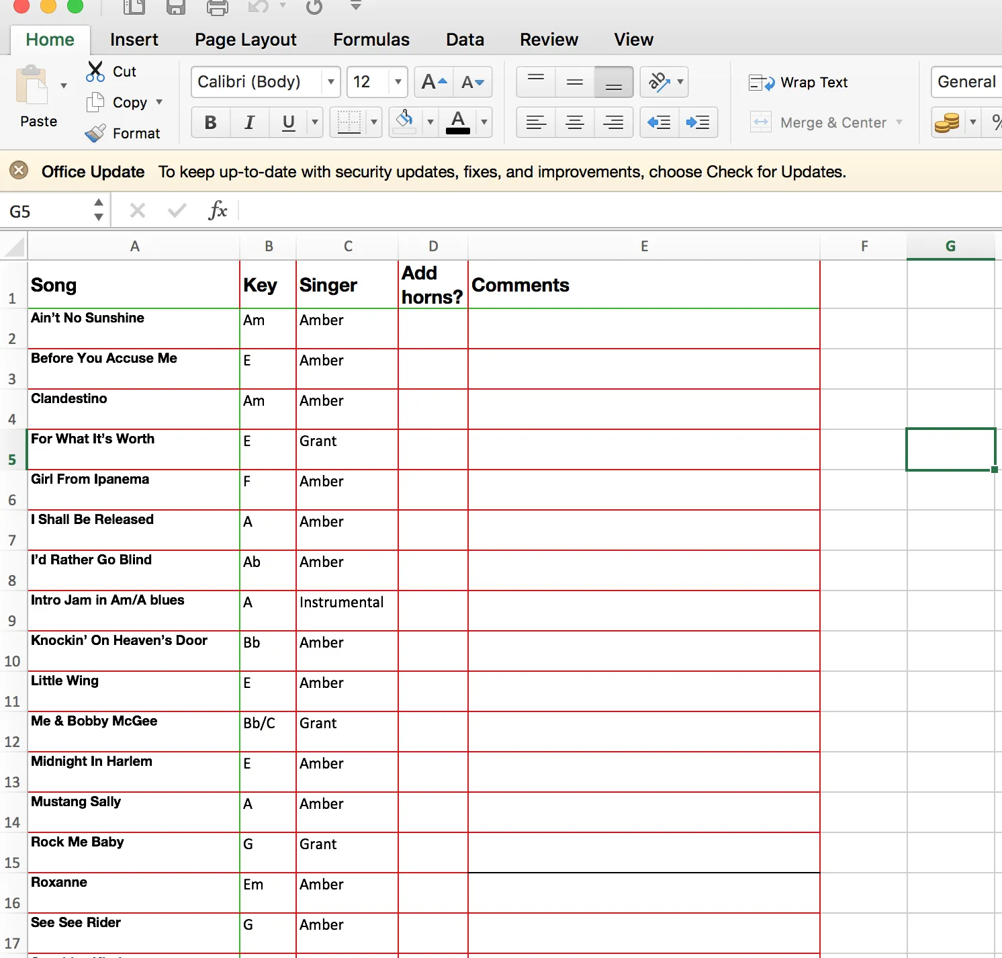Viewport: 1002px width, 958px height.
Task: Expand the orientation dropdown arrow
Action: coord(680,82)
